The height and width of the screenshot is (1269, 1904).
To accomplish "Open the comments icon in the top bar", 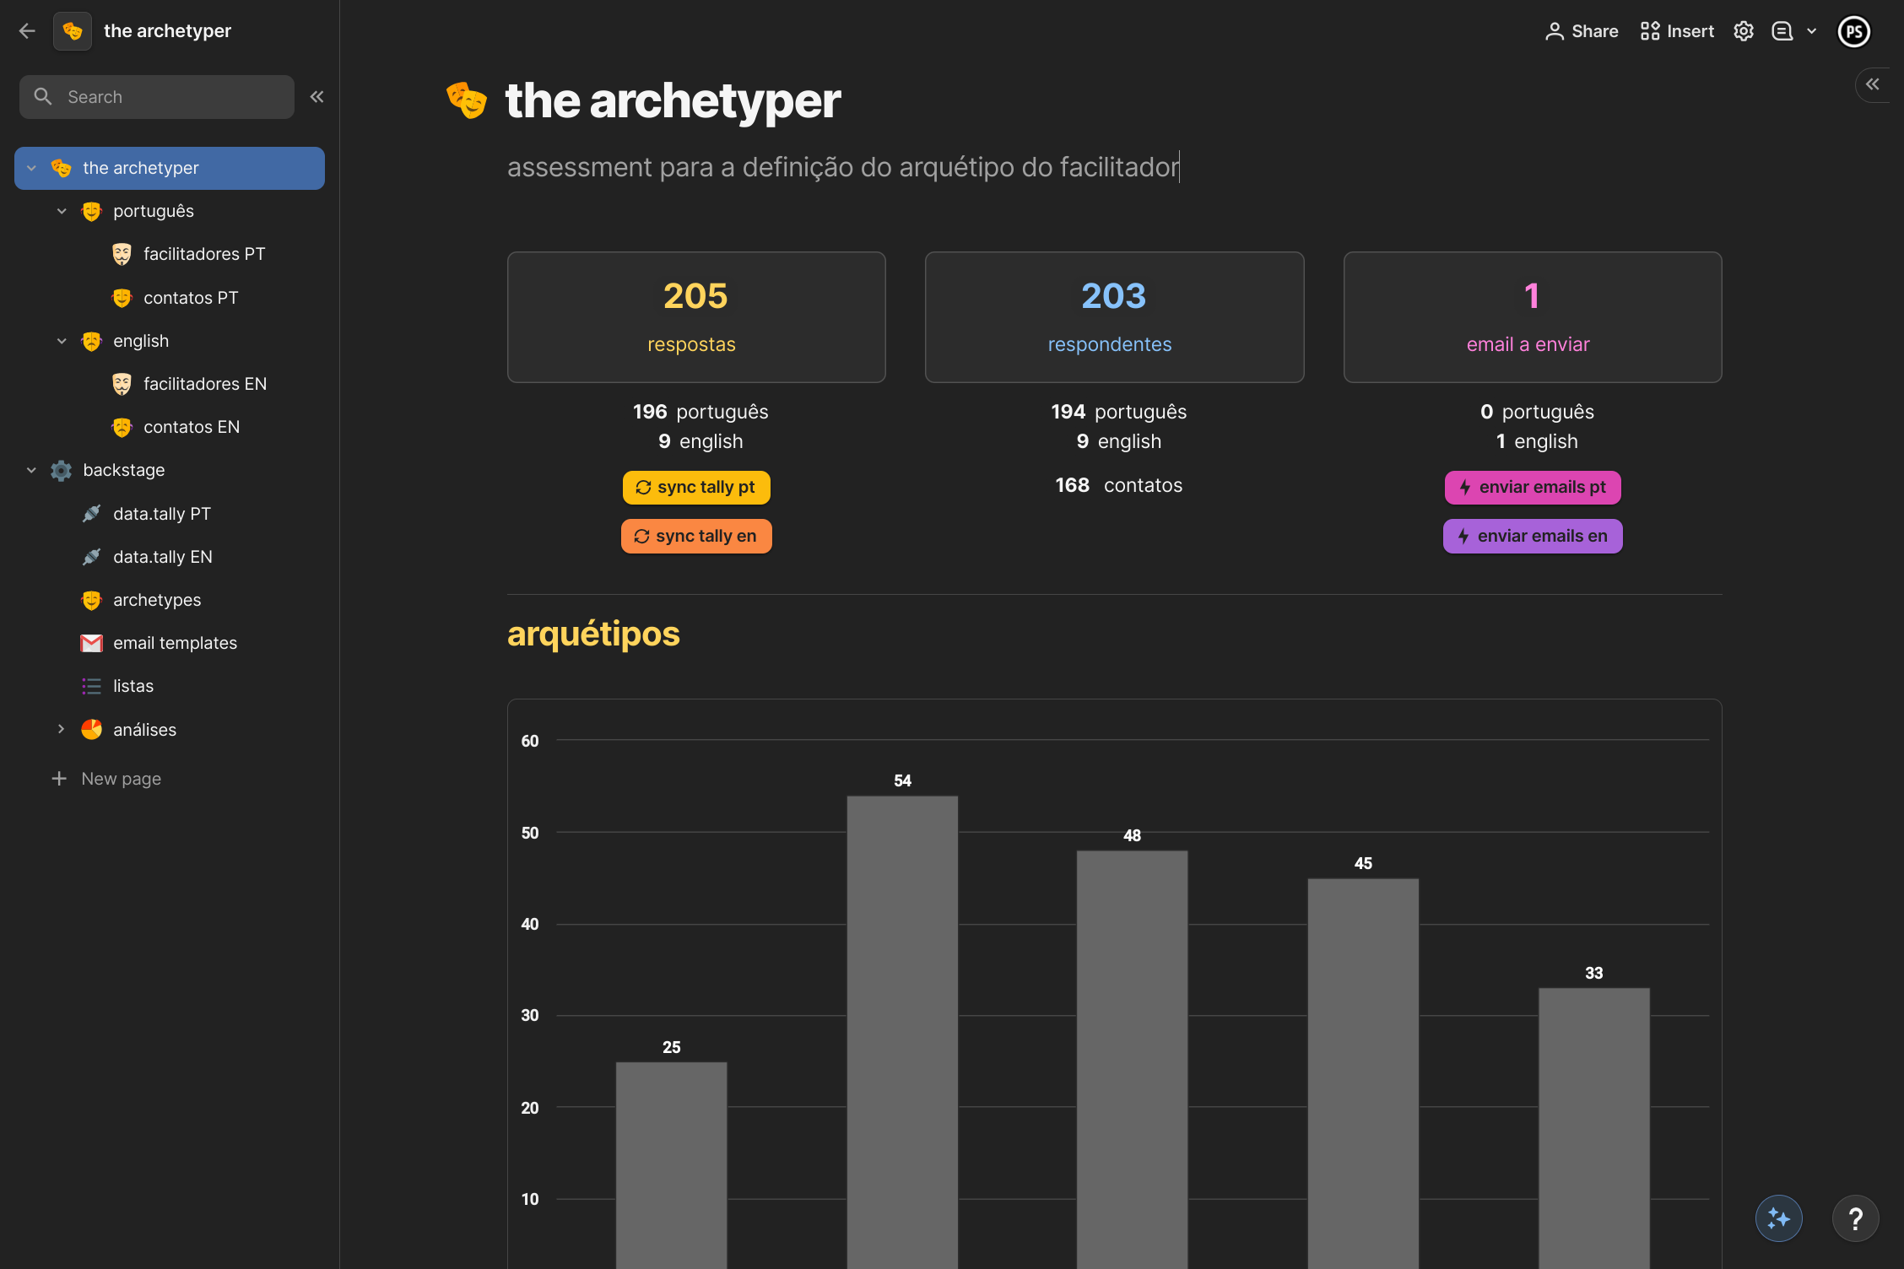I will [x=1782, y=31].
